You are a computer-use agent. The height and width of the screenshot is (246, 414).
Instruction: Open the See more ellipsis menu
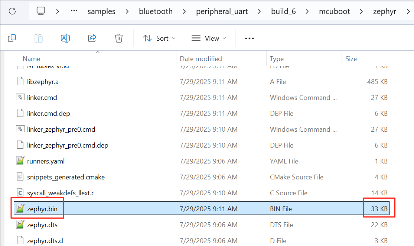(249, 38)
